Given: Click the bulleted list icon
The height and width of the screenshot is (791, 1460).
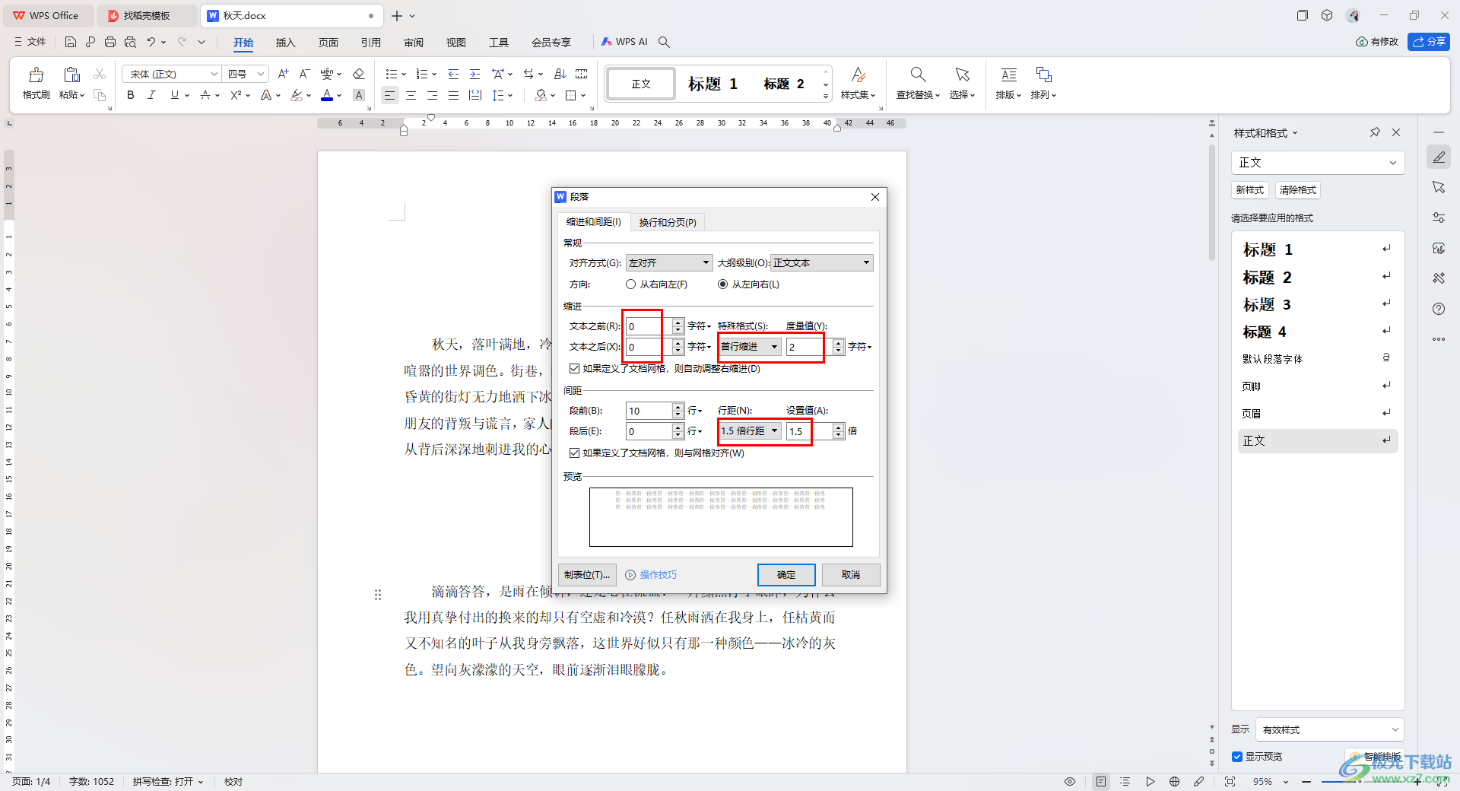Looking at the screenshot, I should click(391, 74).
